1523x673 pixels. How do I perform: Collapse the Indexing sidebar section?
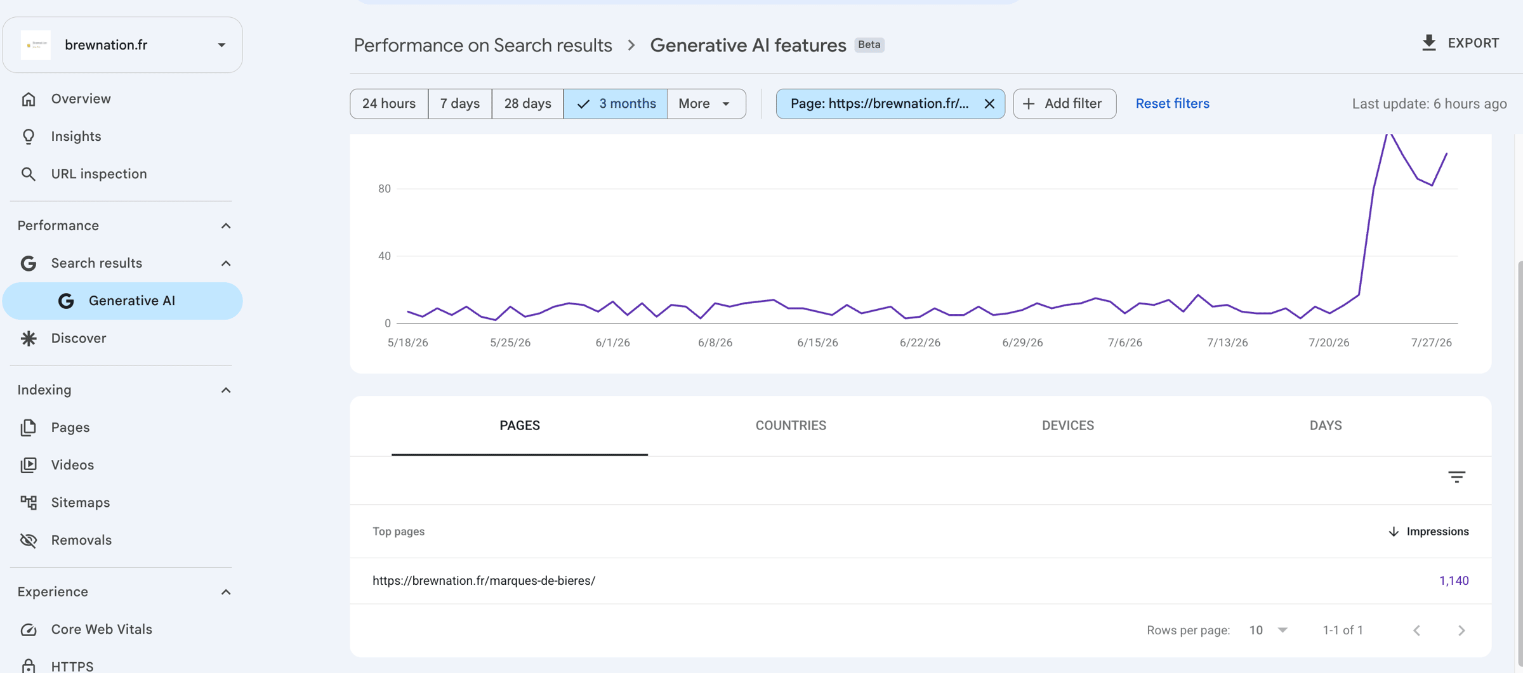pyautogui.click(x=225, y=390)
